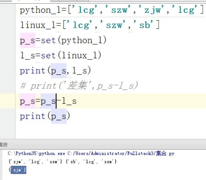Screen dimensions: 206x180
Task: Click the python_l list assignment line
Action: point(112,10)
